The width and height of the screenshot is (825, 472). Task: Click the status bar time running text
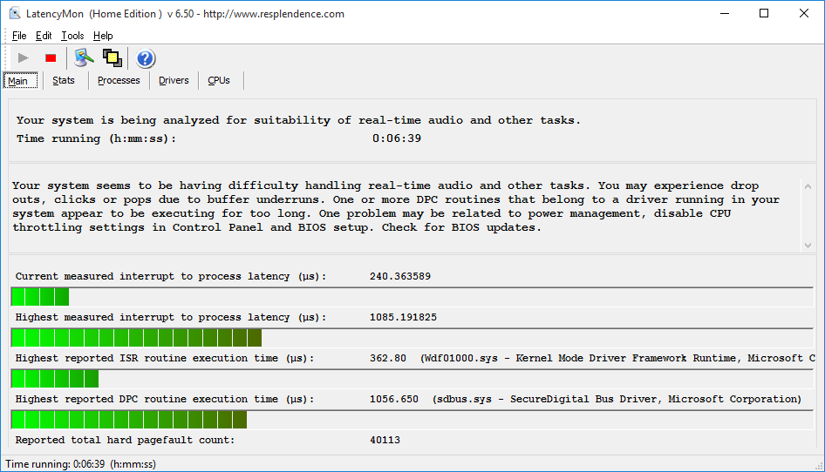(81, 464)
